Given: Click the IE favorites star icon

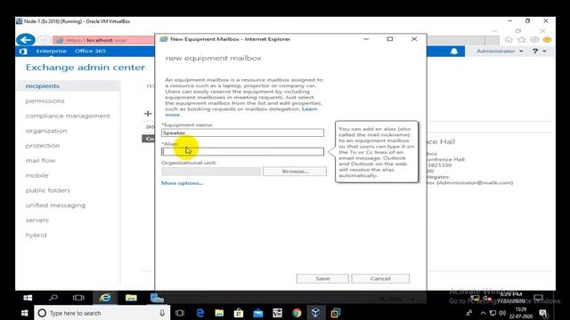Looking at the screenshot, I should 522,39.
